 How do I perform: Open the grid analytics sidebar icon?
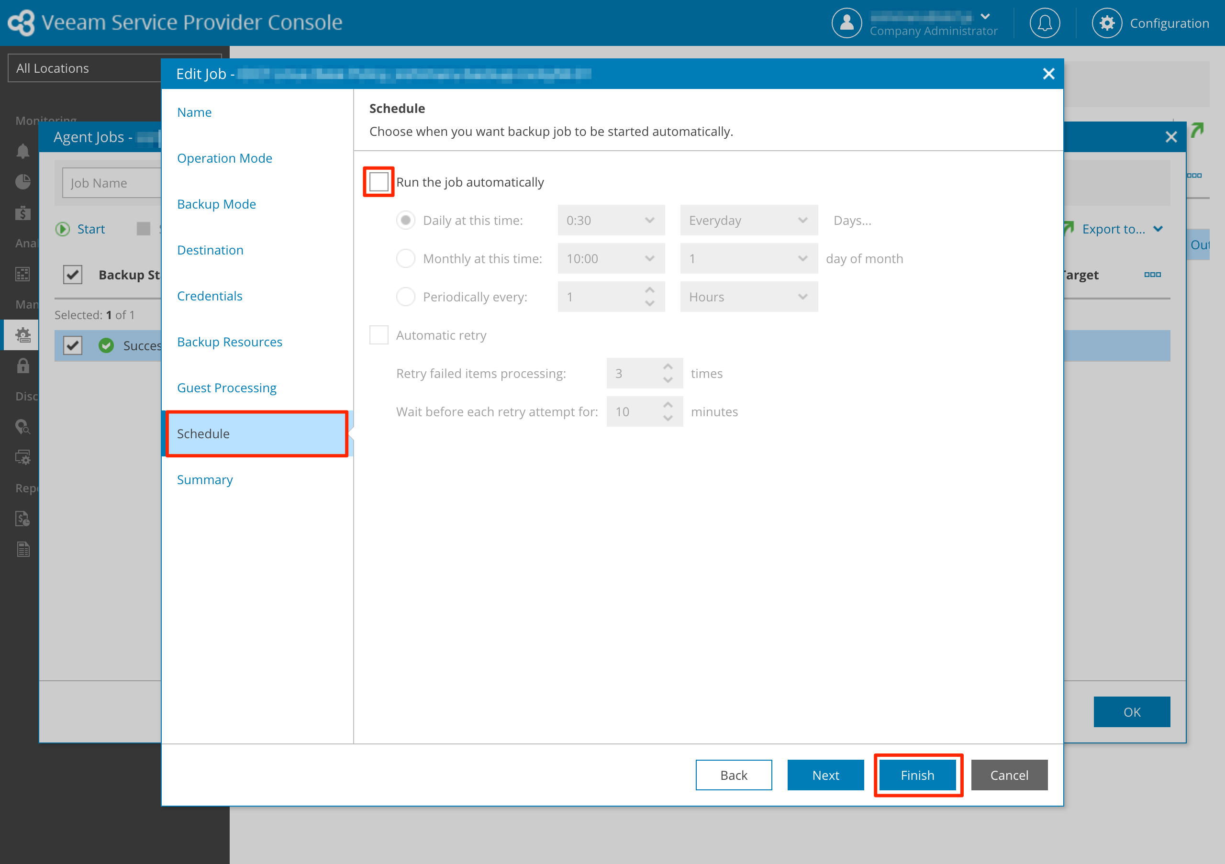22,274
